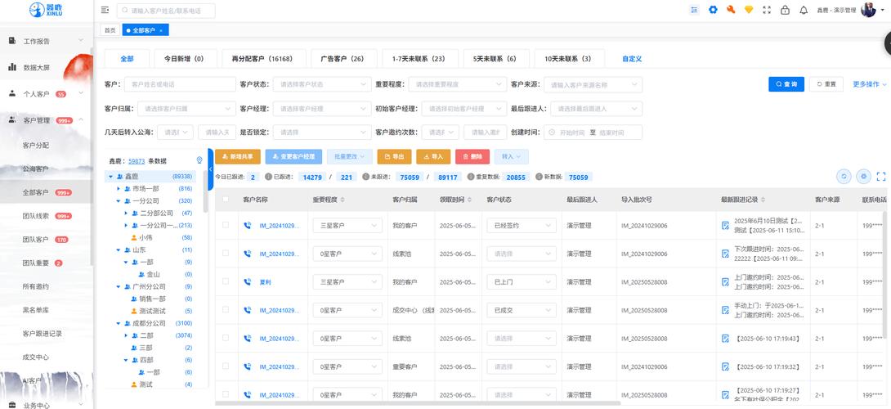Open the 批量更改 dropdown button
The height and width of the screenshot is (409, 891).
pyautogui.click(x=350, y=156)
